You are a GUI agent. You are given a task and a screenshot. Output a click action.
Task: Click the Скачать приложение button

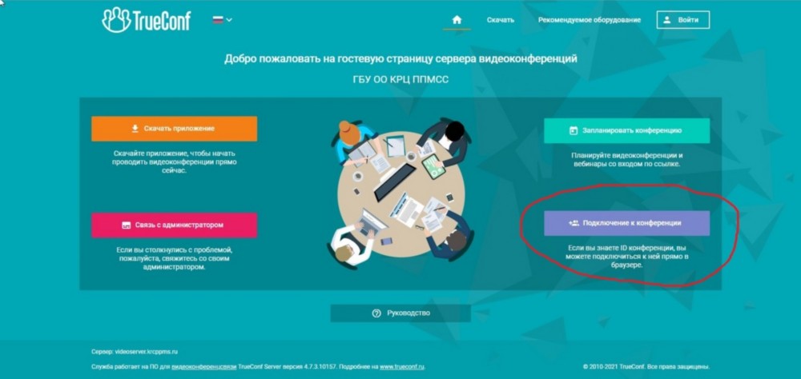[x=174, y=129]
